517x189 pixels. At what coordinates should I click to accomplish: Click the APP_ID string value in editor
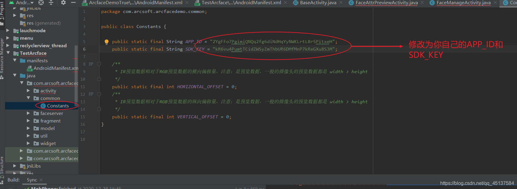272,42
